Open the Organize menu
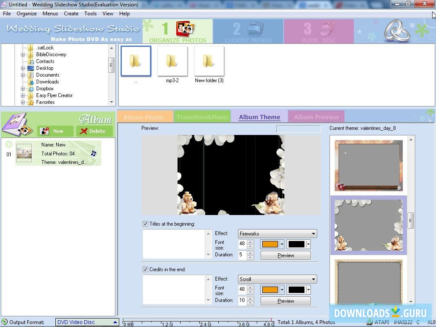 point(27,14)
